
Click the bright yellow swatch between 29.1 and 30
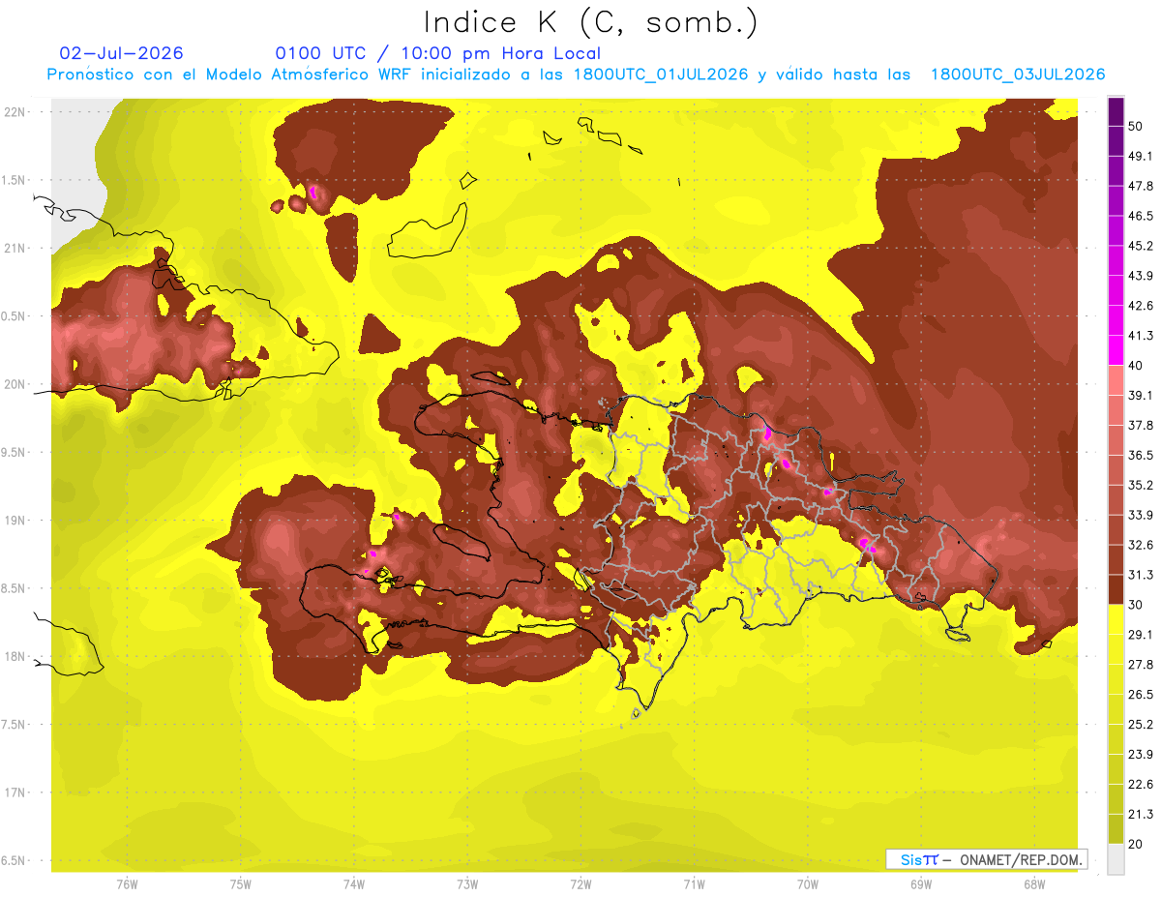pos(1116,619)
